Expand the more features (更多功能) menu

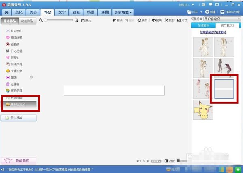(123, 13)
